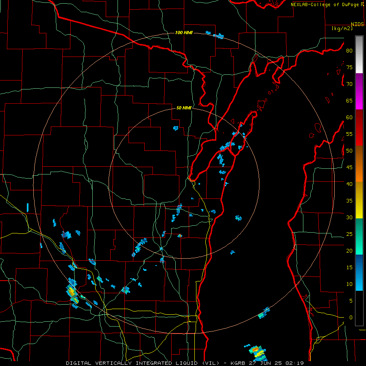Click the scale value 10
The width and height of the screenshot is (366, 366).
click(x=349, y=284)
